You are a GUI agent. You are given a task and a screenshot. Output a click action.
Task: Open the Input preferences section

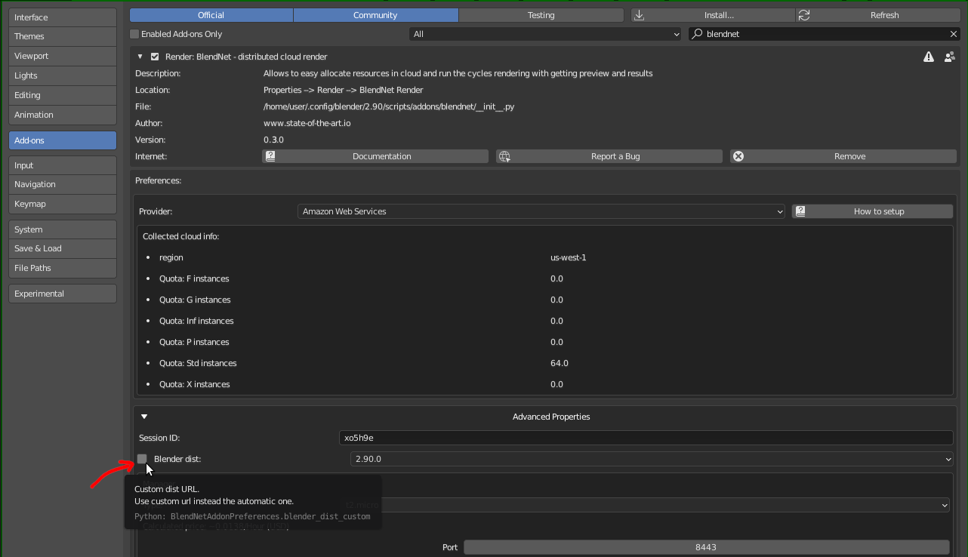click(63, 165)
